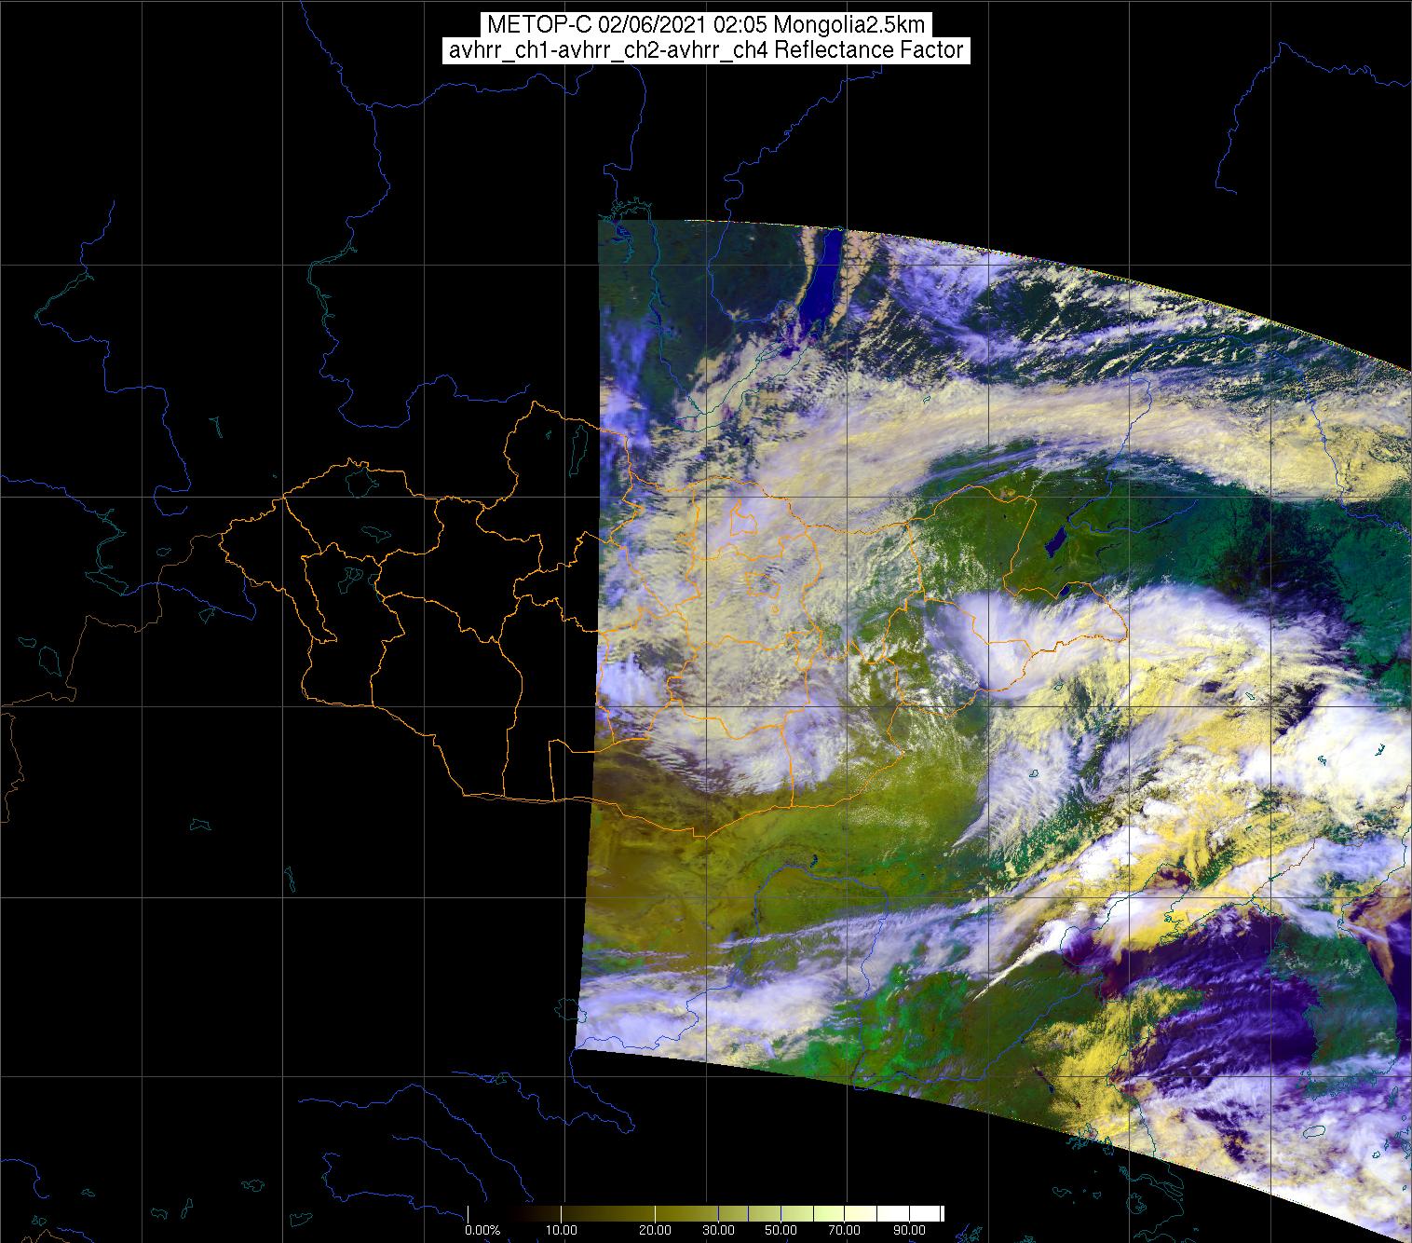
Task: Click the "avhrr_ch1-avhrr_ch2-avhrr_ch4 Reflectance Factor" caption
Action: [x=705, y=50]
